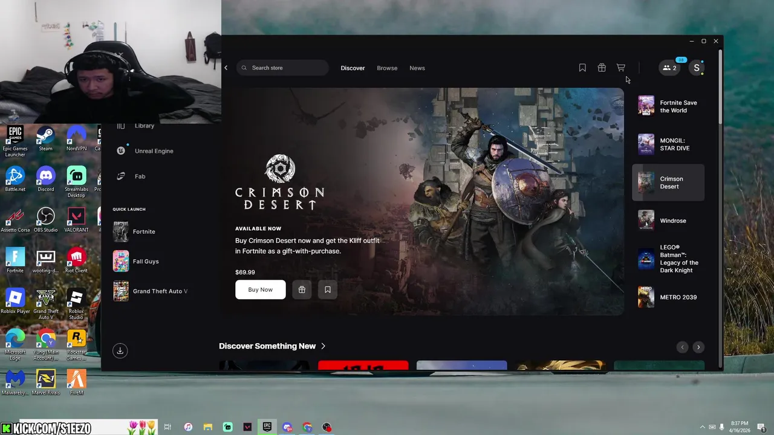This screenshot has width=774, height=435.
Task: Select Crimson Desert in carousel list
Action: coord(668,182)
